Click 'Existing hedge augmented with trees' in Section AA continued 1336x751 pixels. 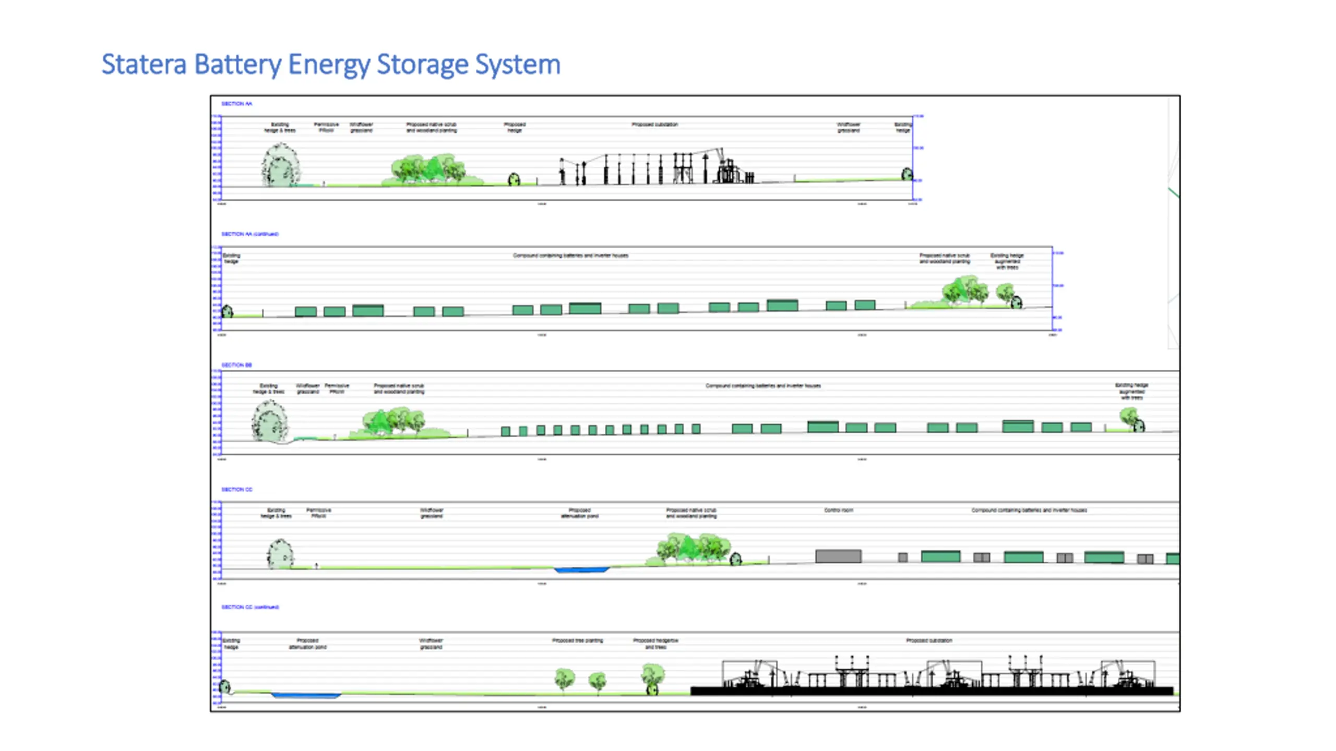tap(1007, 261)
